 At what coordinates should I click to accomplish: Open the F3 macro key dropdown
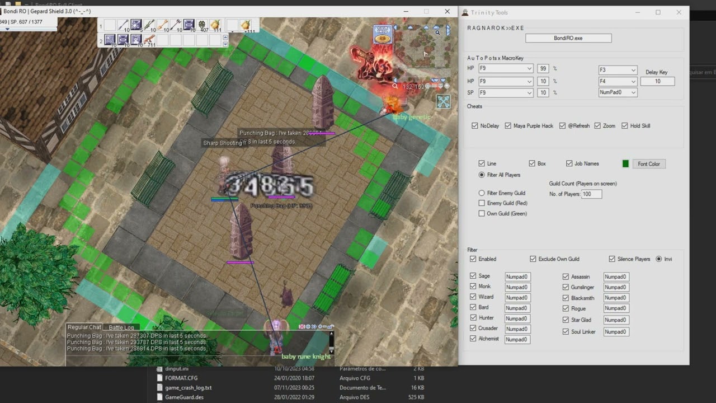tap(618, 70)
